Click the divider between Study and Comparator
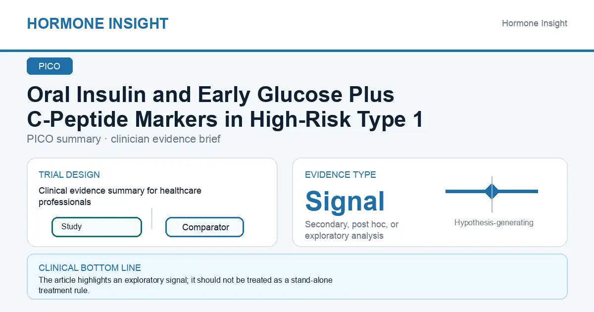The height and width of the screenshot is (312, 594). click(x=151, y=218)
